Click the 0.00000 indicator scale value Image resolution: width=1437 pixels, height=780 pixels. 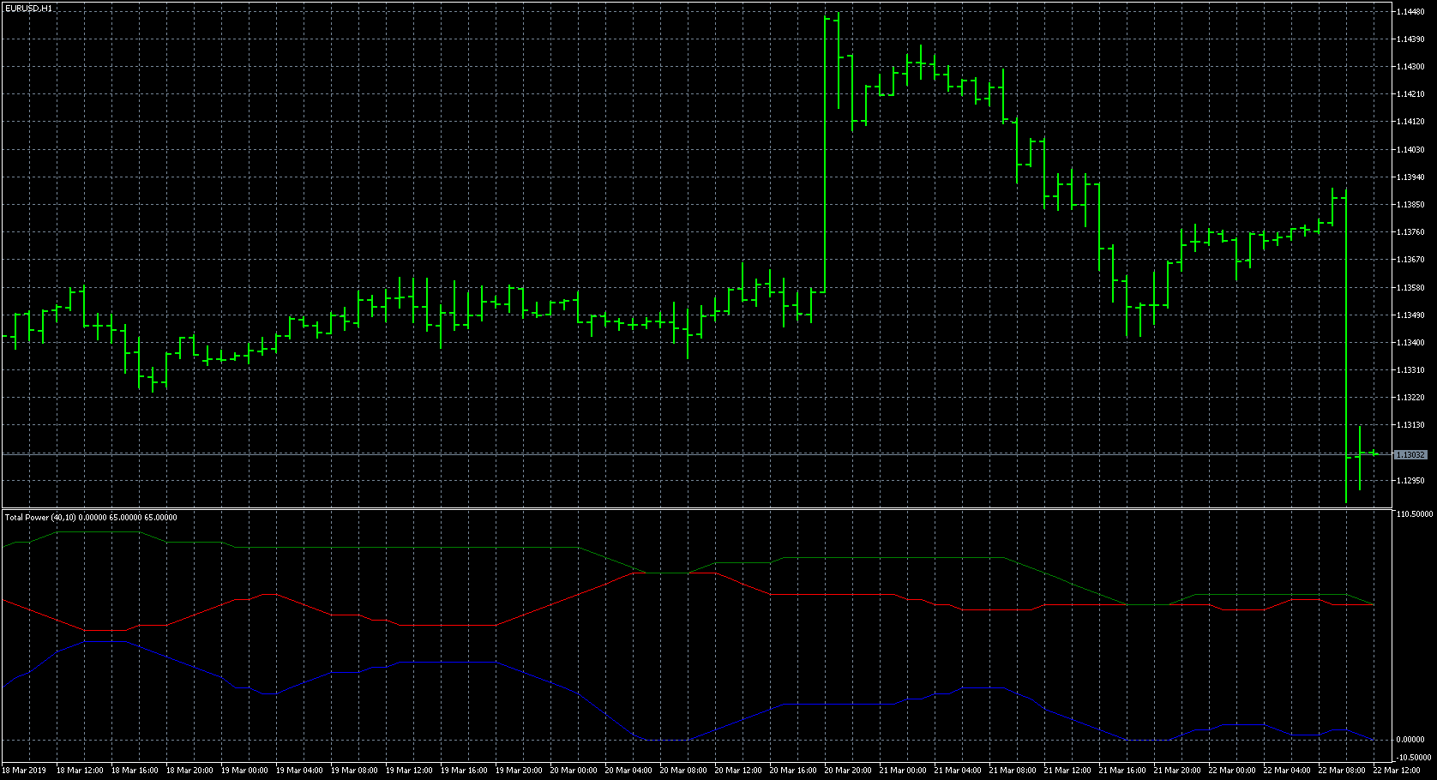point(1410,740)
